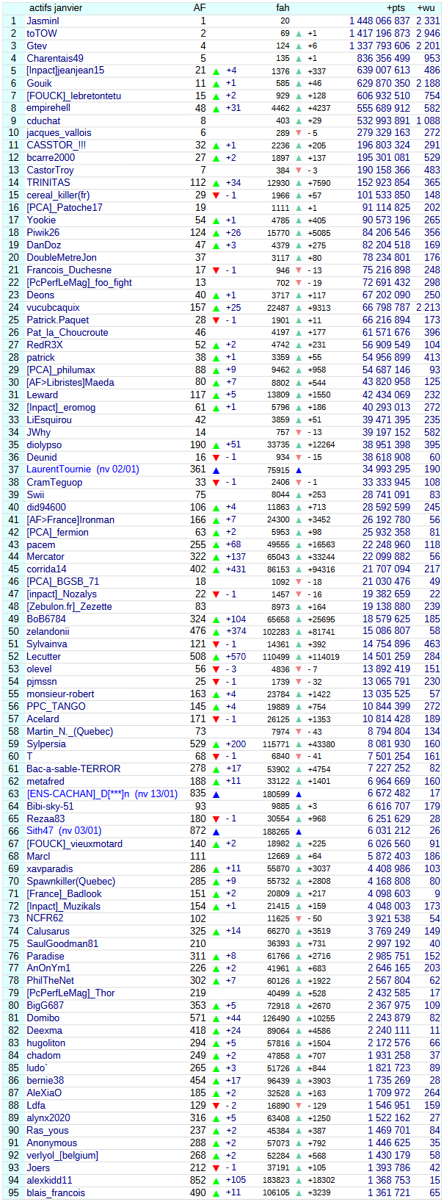Click red down arrow in Ldfa AF column
Screen dimensions: 444x1202
tap(216, 1106)
